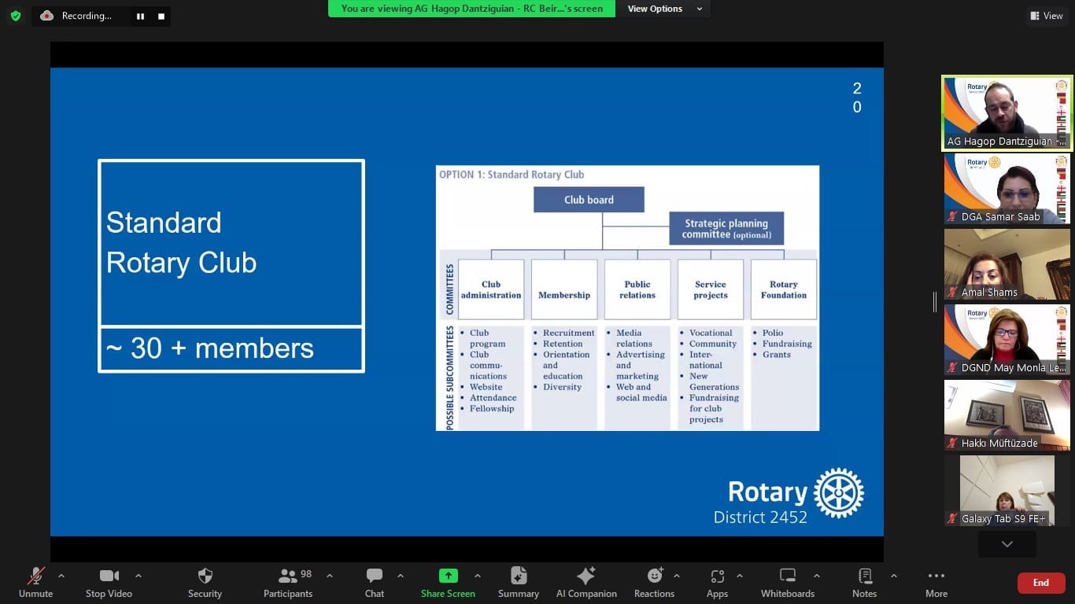The width and height of the screenshot is (1075, 604).
Task: Open the Notes tool
Action: (864, 582)
